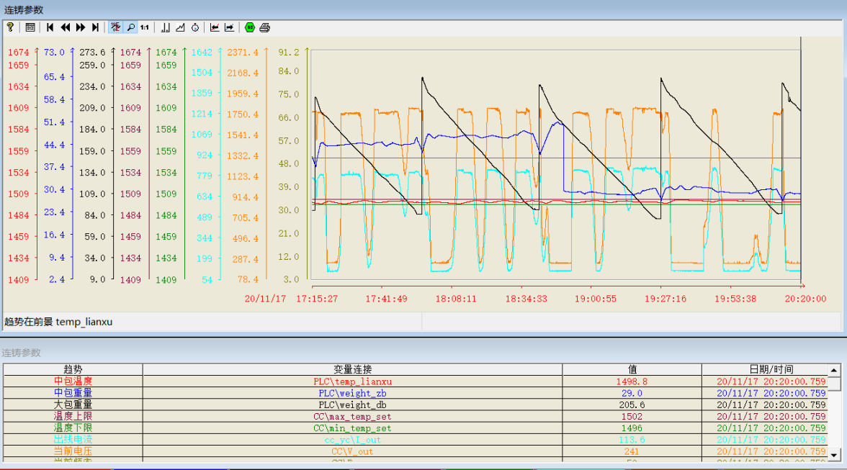Step forward to next data record
This screenshot has height=470, width=847.
click(x=81, y=27)
